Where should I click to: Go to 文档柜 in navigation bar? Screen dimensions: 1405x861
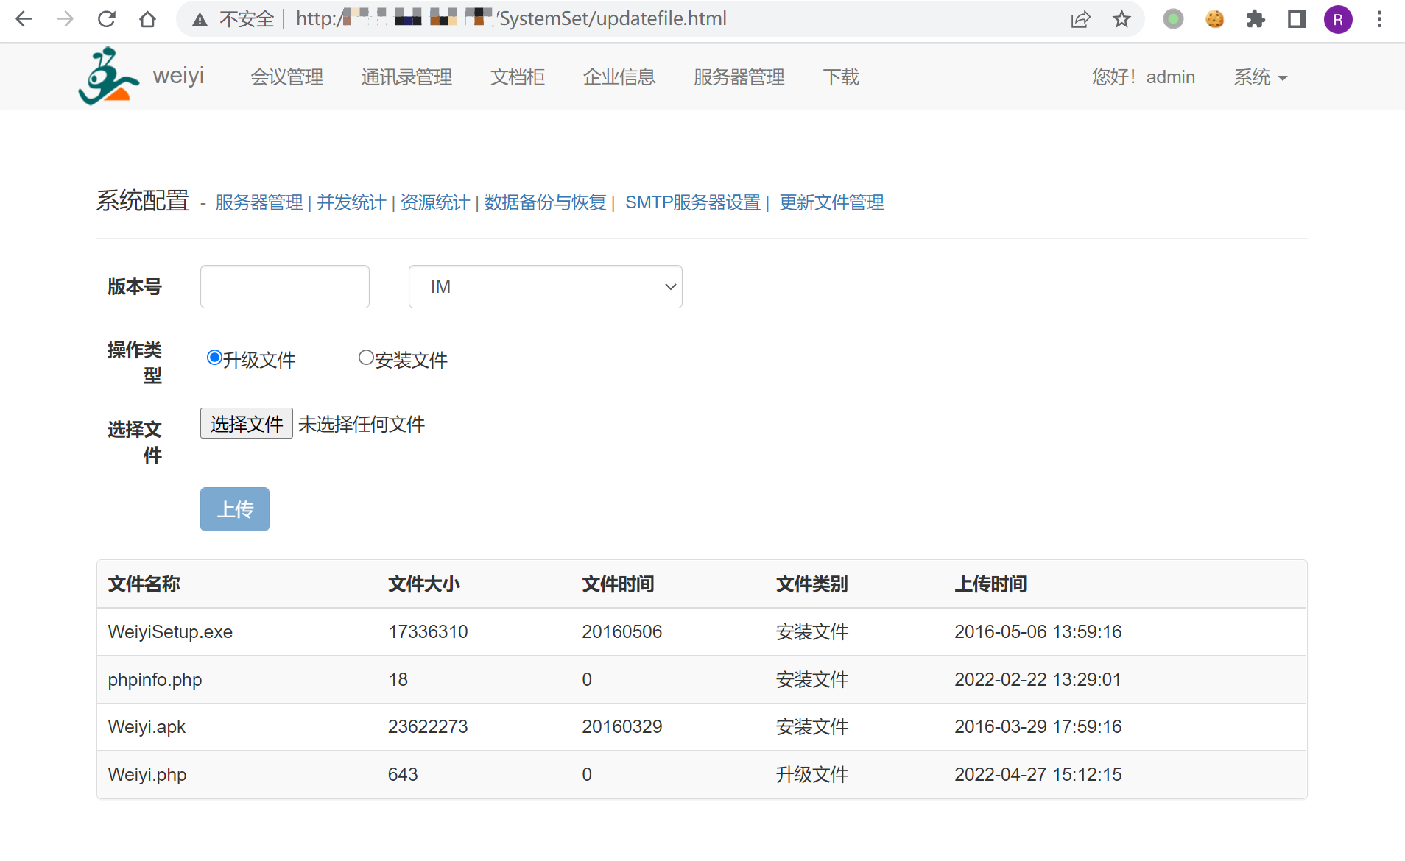point(517,77)
